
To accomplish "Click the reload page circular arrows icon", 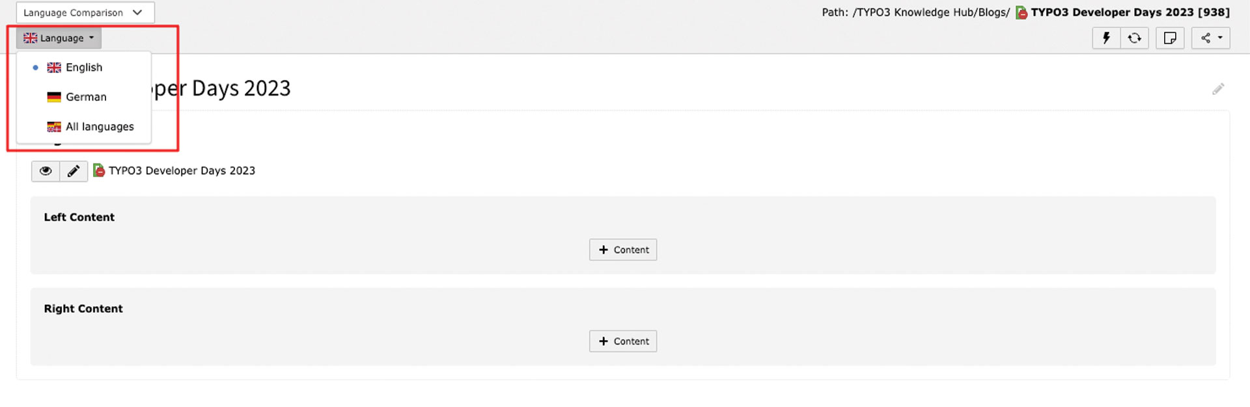I will click(x=1134, y=38).
